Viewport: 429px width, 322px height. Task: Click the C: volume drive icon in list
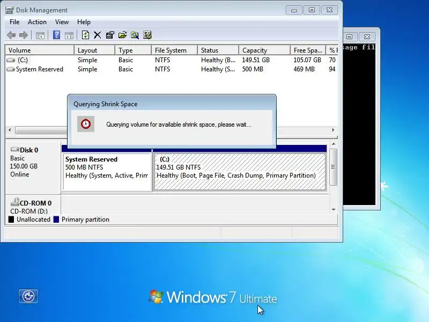11,60
